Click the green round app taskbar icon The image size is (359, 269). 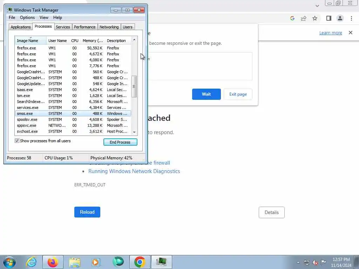tap(118, 262)
